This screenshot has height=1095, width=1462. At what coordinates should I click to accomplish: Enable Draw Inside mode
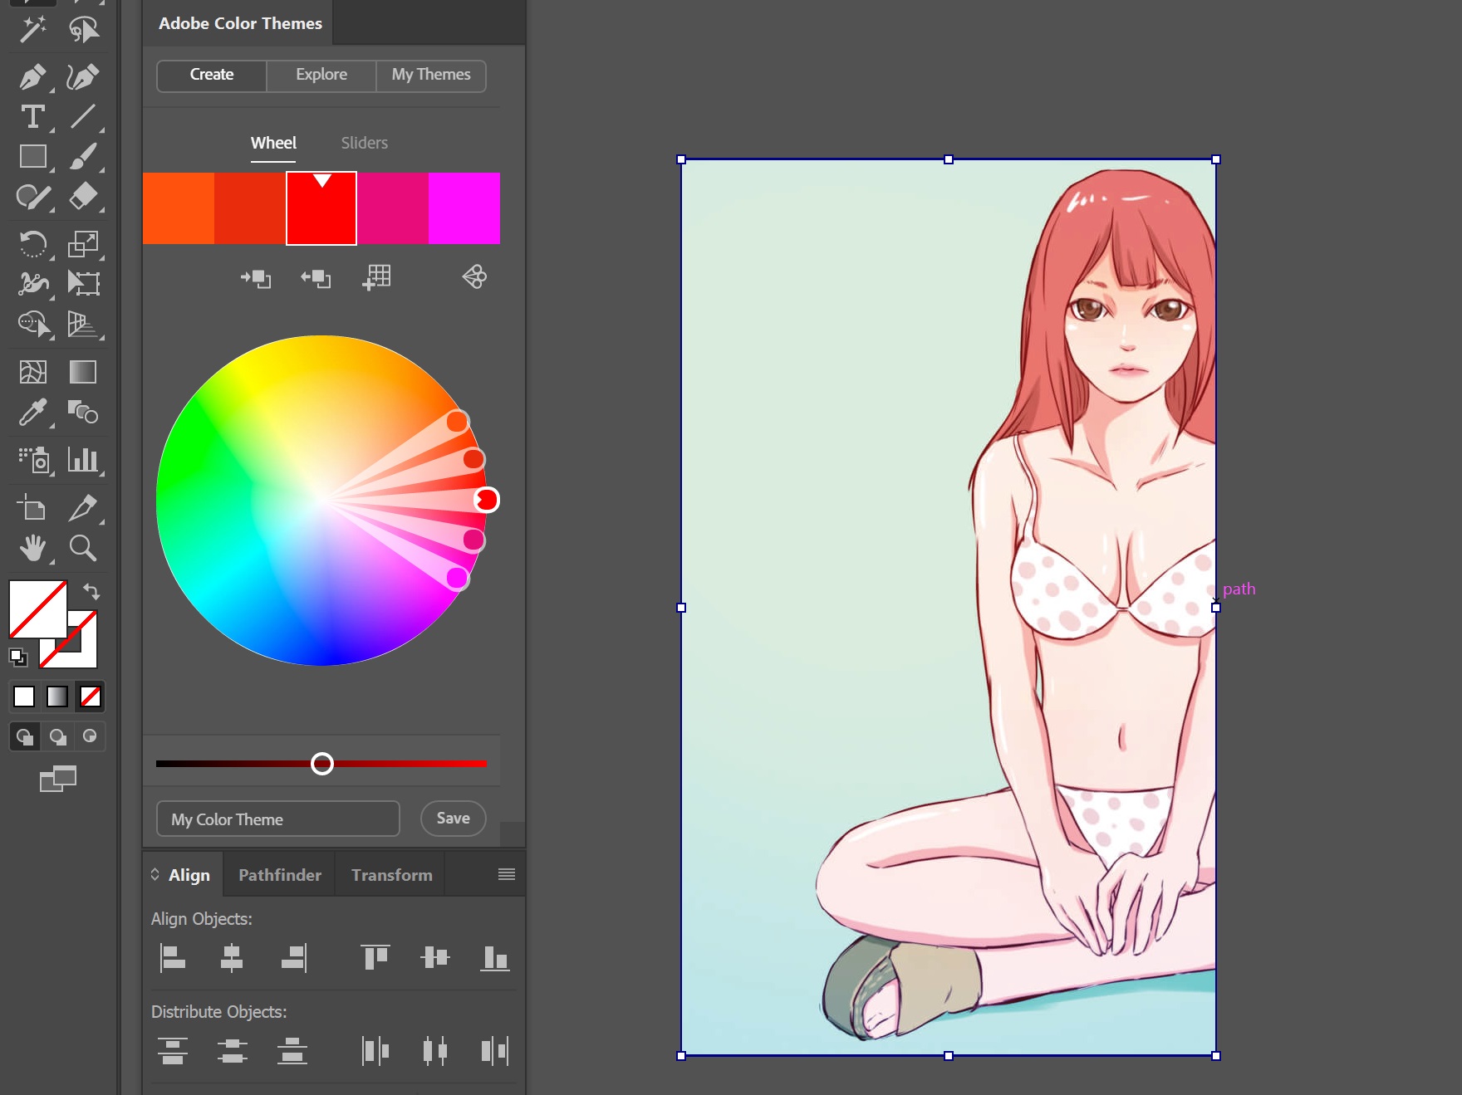(90, 736)
